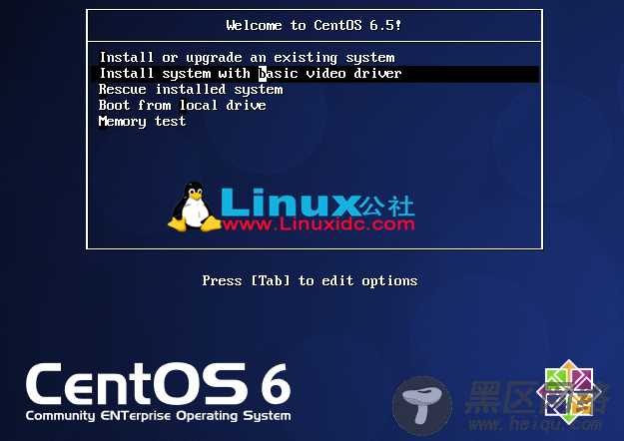Choose 'Install system with basic video driver'
This screenshot has height=441, width=624.
click(x=314, y=74)
